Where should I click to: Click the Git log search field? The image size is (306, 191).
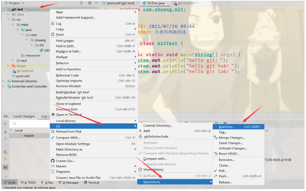(x=30, y=123)
